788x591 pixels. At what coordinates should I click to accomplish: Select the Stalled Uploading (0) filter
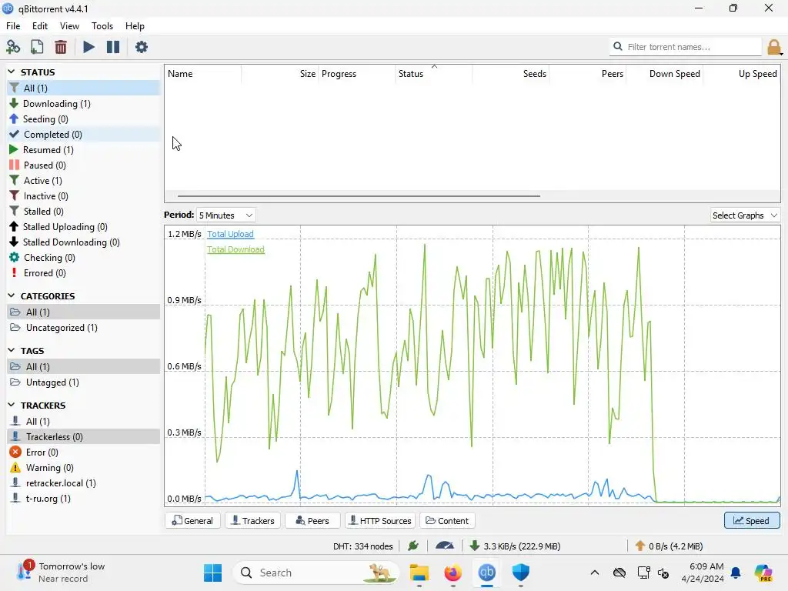click(x=83, y=227)
